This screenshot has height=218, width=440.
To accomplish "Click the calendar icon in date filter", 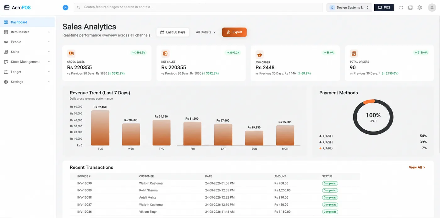I will 162,32.
